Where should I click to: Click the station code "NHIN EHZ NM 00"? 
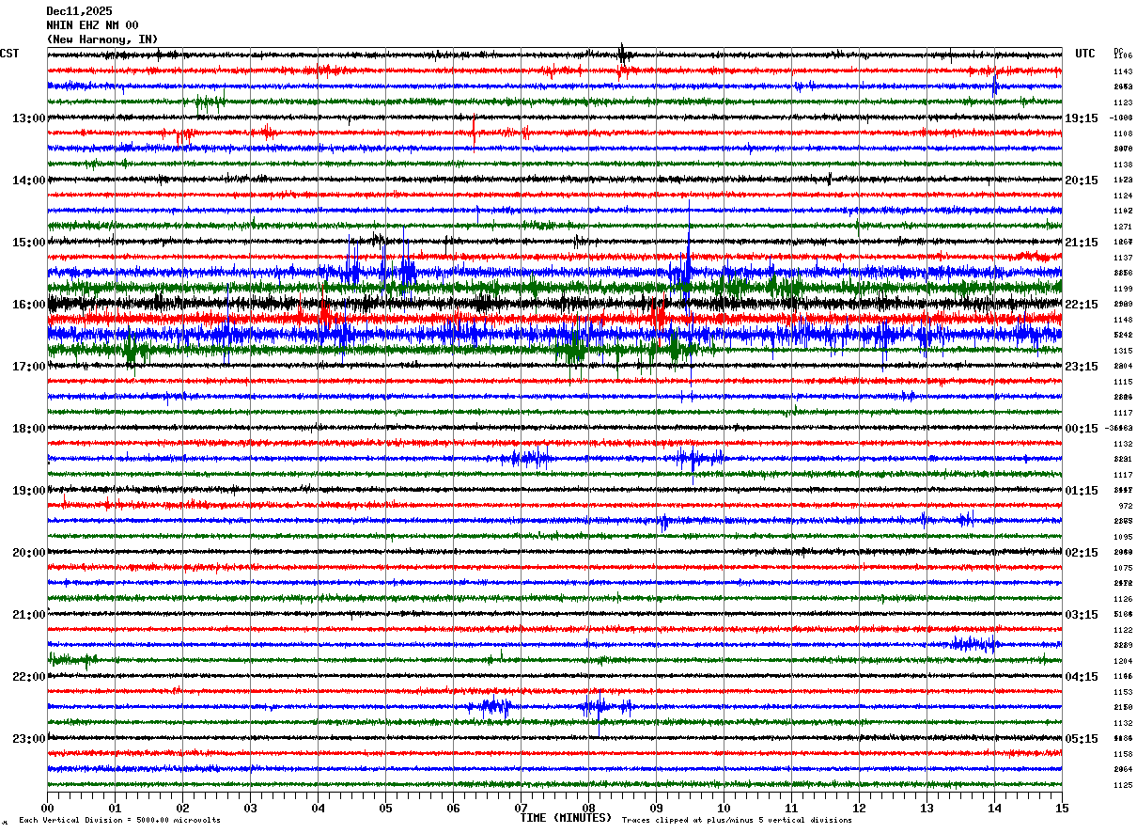pyautogui.click(x=92, y=25)
